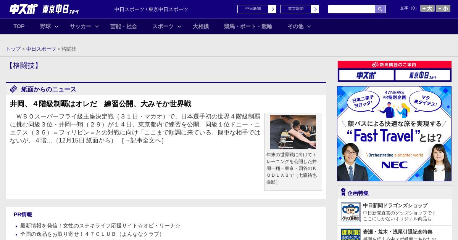The width and height of the screenshot is (458, 240).
Task: Click the ドラゴンズショップ mascot thumbnail
Action: coord(351,212)
